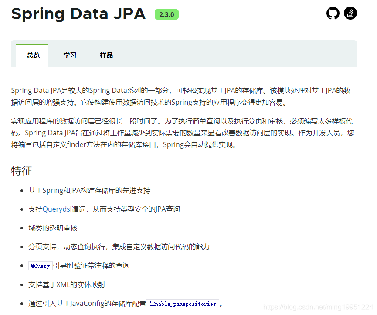Open the GitHub project icon
This screenshot has width=377, height=315.
point(333,13)
